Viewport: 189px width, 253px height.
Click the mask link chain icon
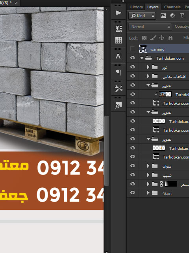tap(161, 184)
